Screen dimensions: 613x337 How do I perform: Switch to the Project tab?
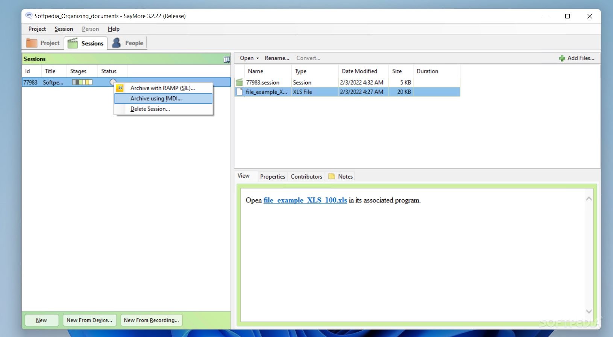pos(43,43)
